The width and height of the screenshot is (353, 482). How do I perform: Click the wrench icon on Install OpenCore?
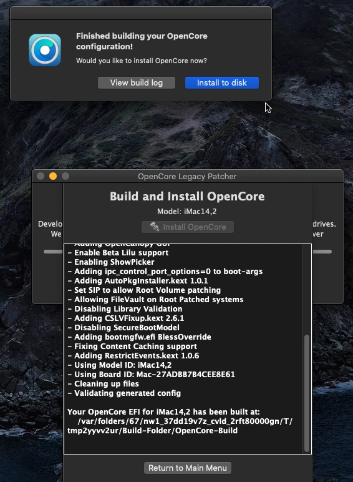pos(154,227)
